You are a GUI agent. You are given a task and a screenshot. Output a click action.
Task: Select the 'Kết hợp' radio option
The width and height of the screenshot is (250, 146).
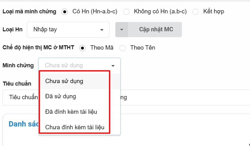(196, 12)
